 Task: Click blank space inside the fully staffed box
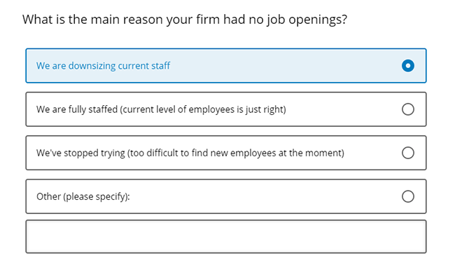point(342,109)
